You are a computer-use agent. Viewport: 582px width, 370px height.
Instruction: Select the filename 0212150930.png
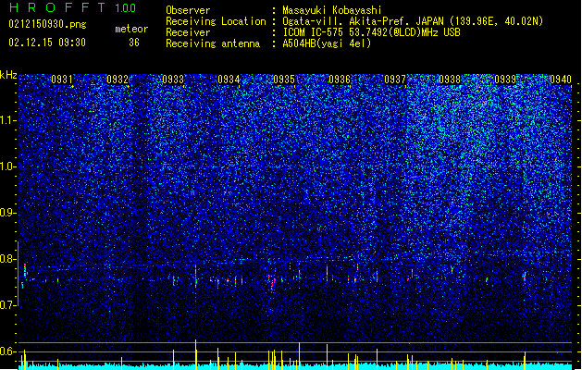(47, 24)
